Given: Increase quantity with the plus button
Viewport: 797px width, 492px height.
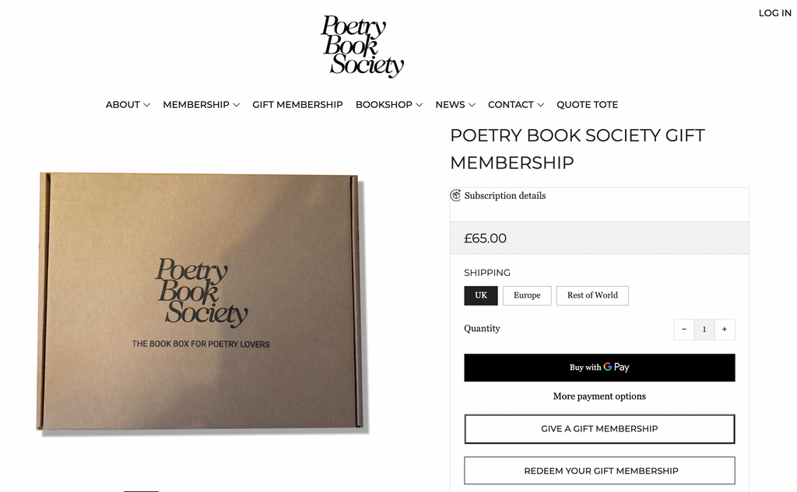Looking at the screenshot, I should pyautogui.click(x=724, y=330).
